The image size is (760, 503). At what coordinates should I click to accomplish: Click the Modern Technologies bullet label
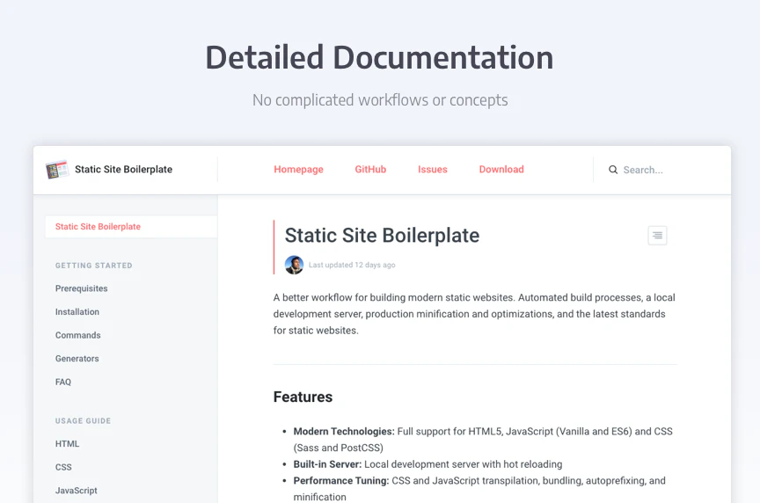(344, 431)
